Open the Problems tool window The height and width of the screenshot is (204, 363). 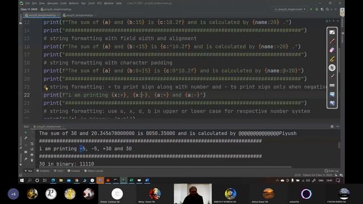pyautogui.click(x=43, y=171)
